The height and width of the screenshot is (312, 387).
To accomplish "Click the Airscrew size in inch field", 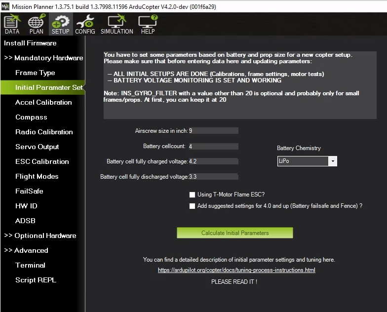I will [213, 131].
